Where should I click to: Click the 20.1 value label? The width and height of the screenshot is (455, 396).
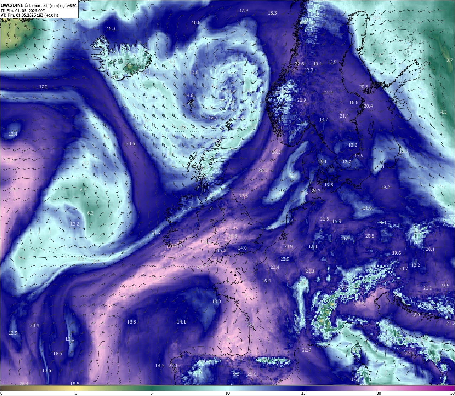430,249
